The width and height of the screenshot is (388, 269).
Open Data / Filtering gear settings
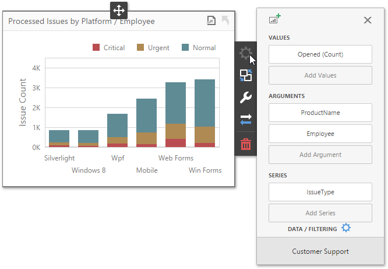[346, 228]
